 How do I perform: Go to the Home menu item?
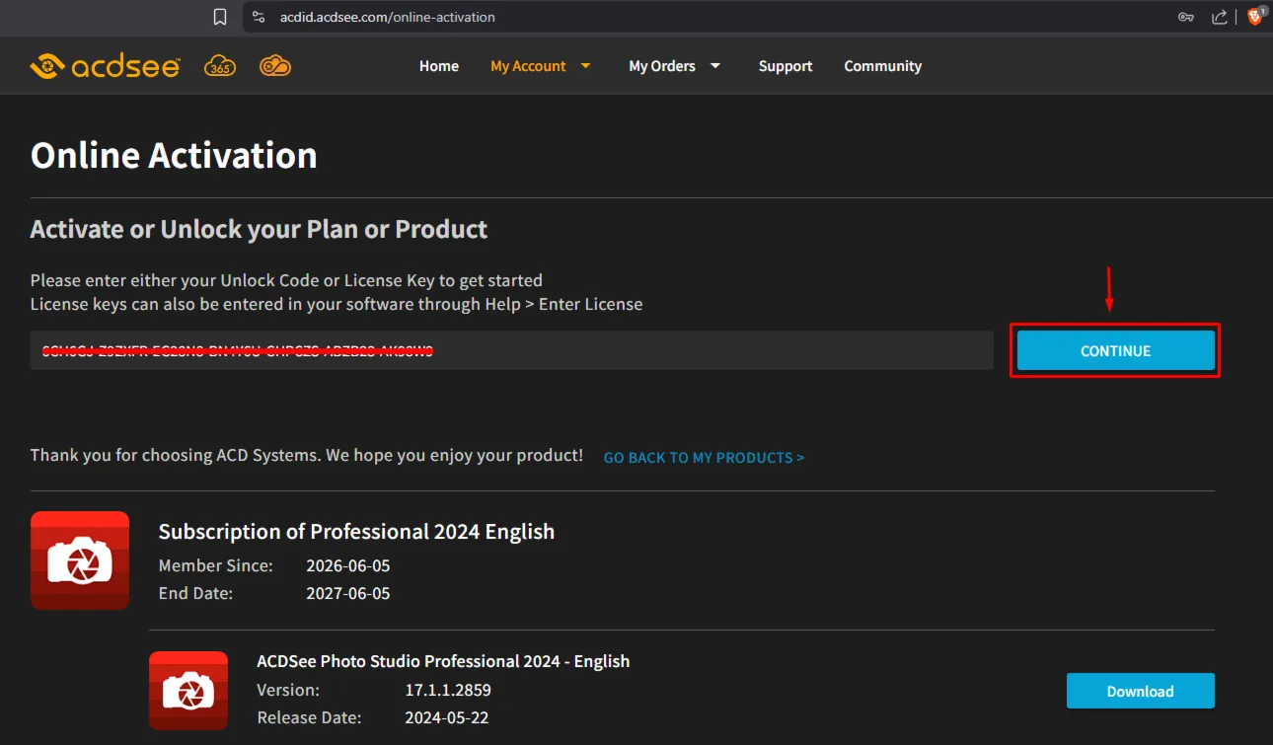pos(439,66)
